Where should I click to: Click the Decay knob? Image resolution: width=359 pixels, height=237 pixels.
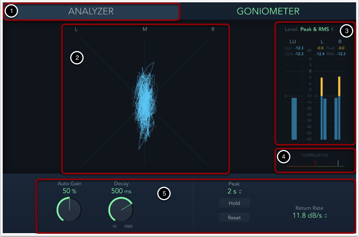[121, 209]
